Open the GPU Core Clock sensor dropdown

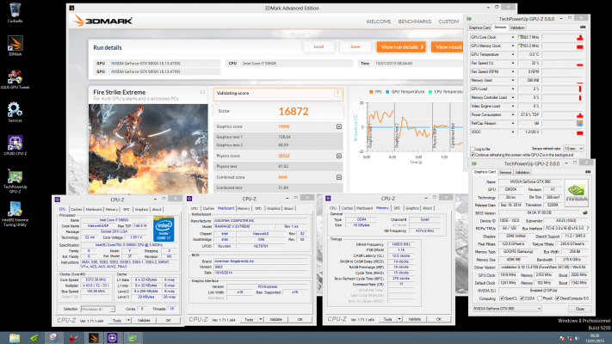tap(512, 38)
